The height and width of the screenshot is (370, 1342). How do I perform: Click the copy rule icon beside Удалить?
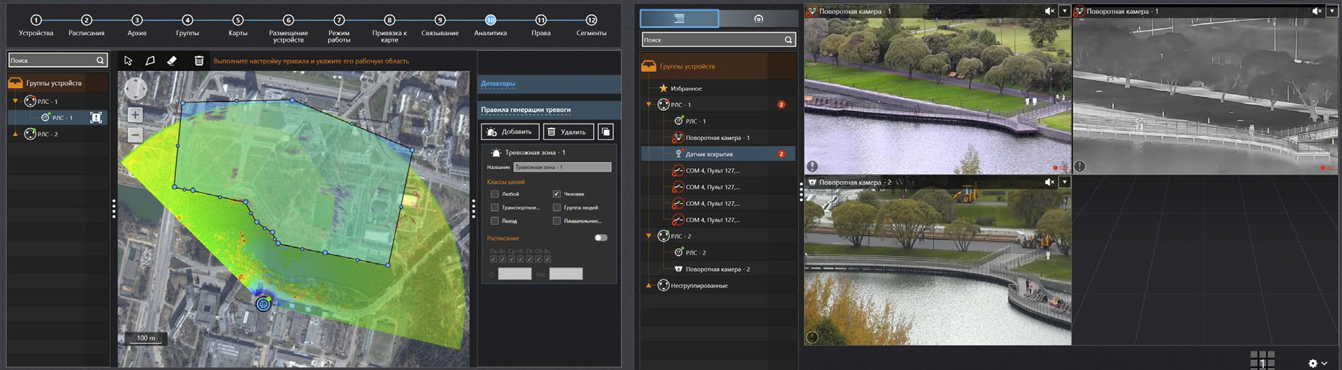606,132
